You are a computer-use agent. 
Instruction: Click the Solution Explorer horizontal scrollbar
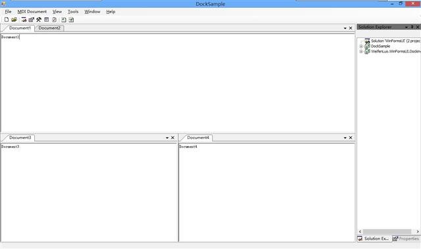389,231
